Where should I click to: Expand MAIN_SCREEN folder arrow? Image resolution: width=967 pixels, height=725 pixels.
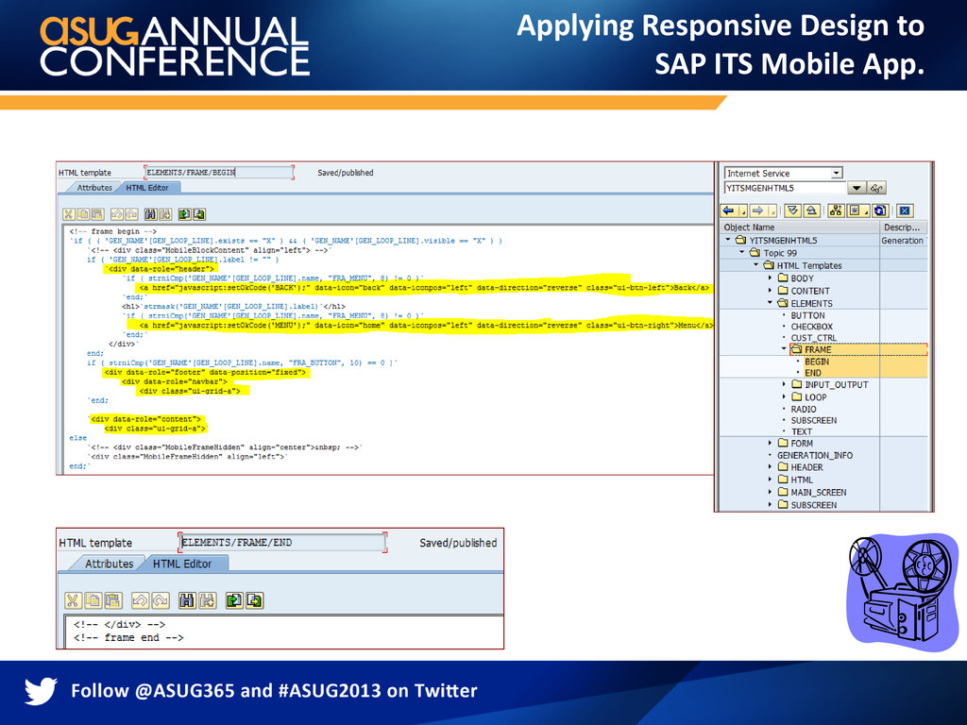(770, 492)
